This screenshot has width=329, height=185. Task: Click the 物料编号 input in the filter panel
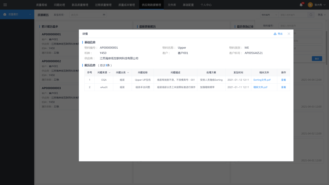(x=300, y=26)
